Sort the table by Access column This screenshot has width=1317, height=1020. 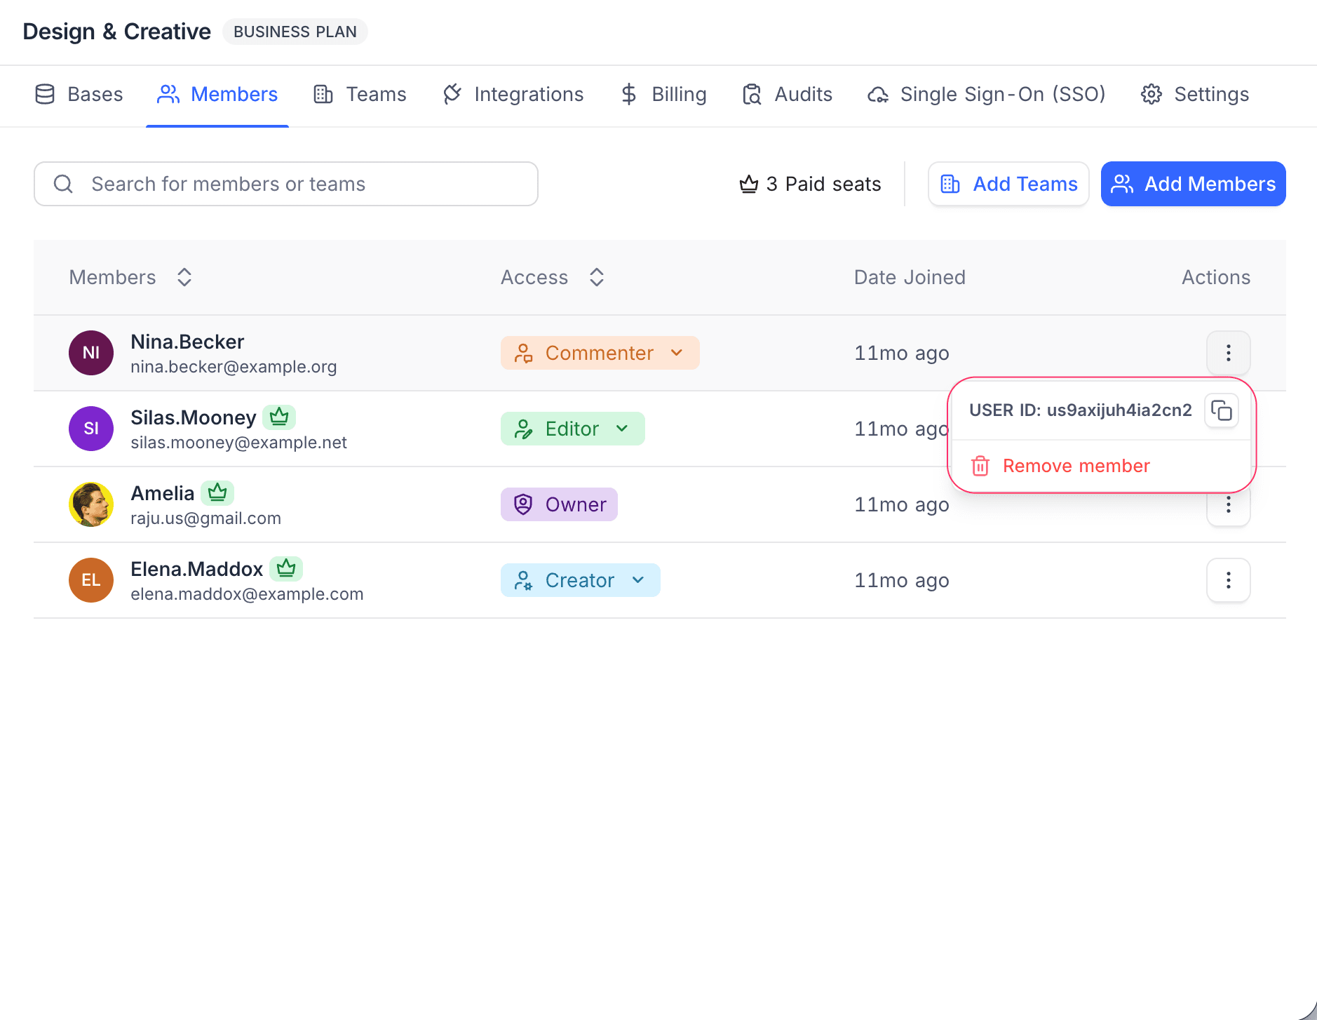[597, 277]
